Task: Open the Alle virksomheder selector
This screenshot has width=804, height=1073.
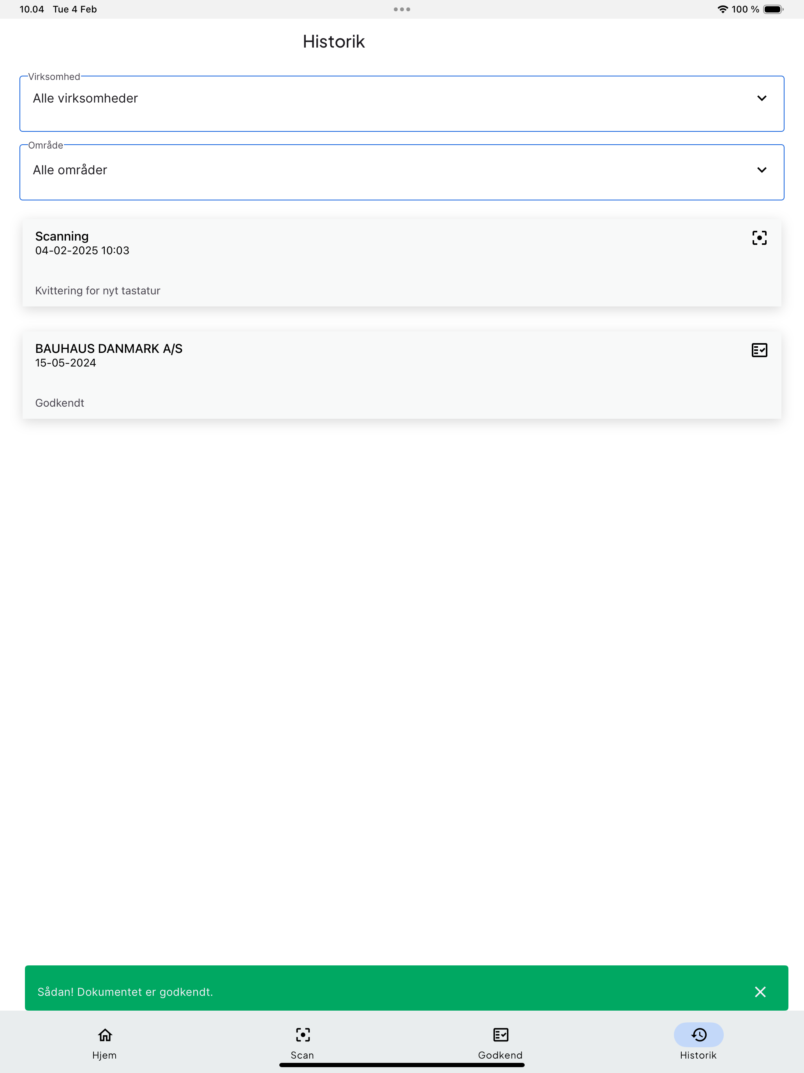Action: click(402, 103)
